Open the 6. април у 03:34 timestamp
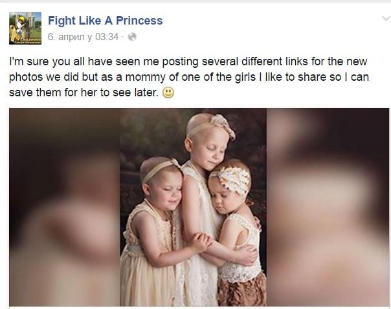 click(x=83, y=37)
